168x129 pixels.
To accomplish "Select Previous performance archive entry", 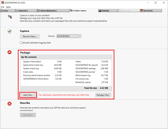I will coord(42,75).
